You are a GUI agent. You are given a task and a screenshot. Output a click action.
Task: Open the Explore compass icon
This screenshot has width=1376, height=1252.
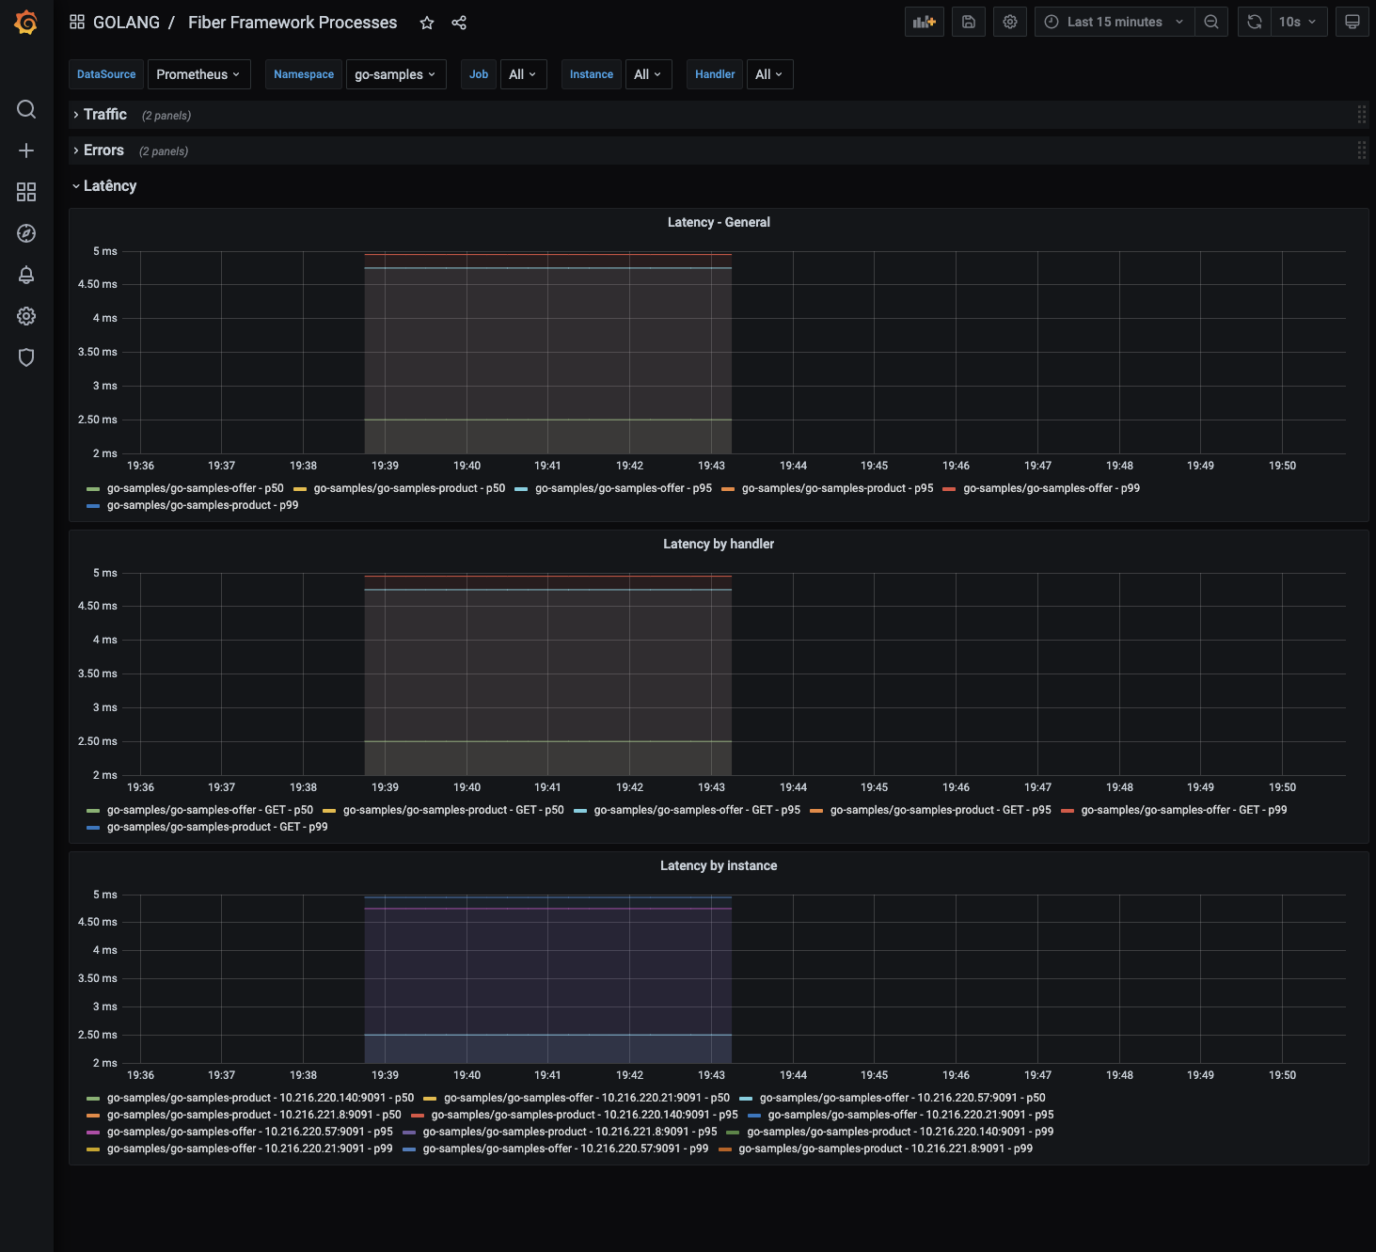(26, 233)
